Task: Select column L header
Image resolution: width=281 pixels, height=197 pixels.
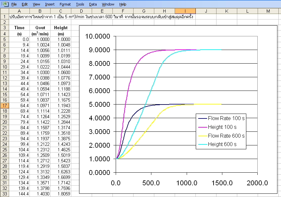Action: (247, 11)
